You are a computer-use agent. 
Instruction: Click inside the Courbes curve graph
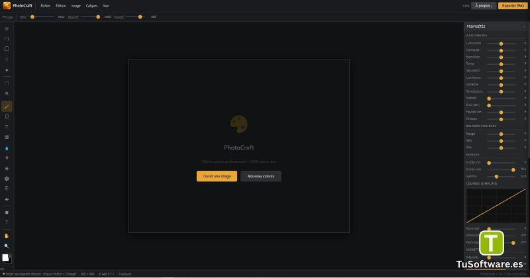pos(496,206)
